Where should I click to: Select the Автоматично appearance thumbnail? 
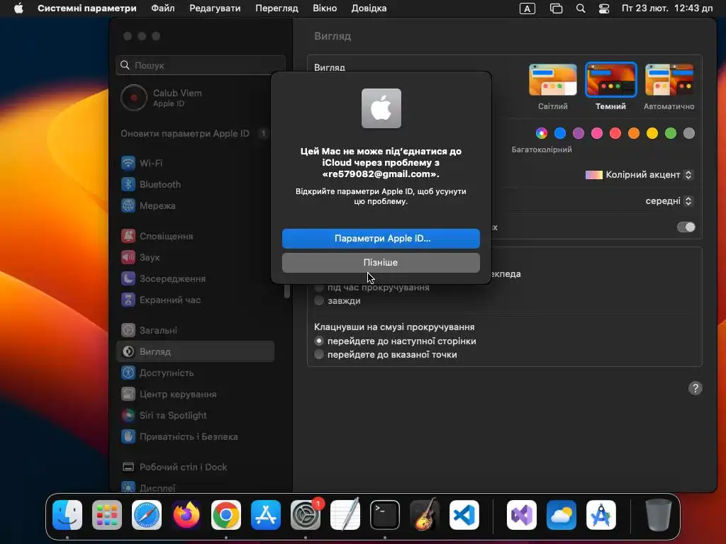669,79
